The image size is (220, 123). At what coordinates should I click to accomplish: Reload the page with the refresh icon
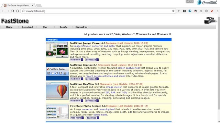click(x=13, y=11)
